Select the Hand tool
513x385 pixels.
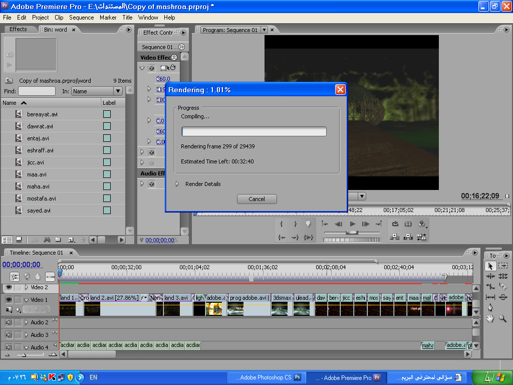[490, 318]
